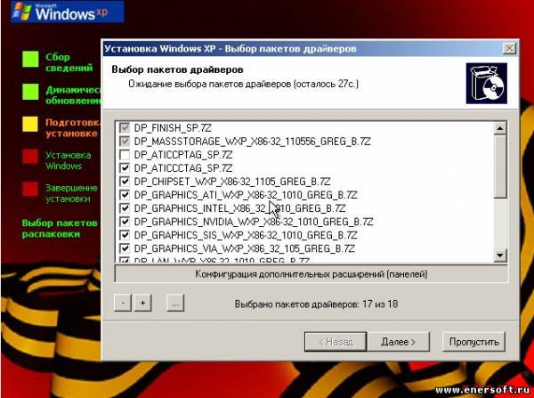Click the bold Выбор пакетов драйверов heading
The width and height of the screenshot is (534, 398).
pos(177,69)
